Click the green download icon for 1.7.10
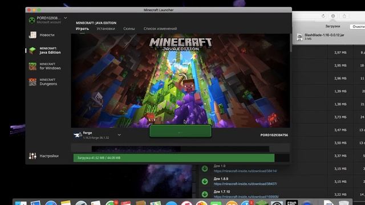Viewport: 365px width, 205px height. tap(205, 194)
